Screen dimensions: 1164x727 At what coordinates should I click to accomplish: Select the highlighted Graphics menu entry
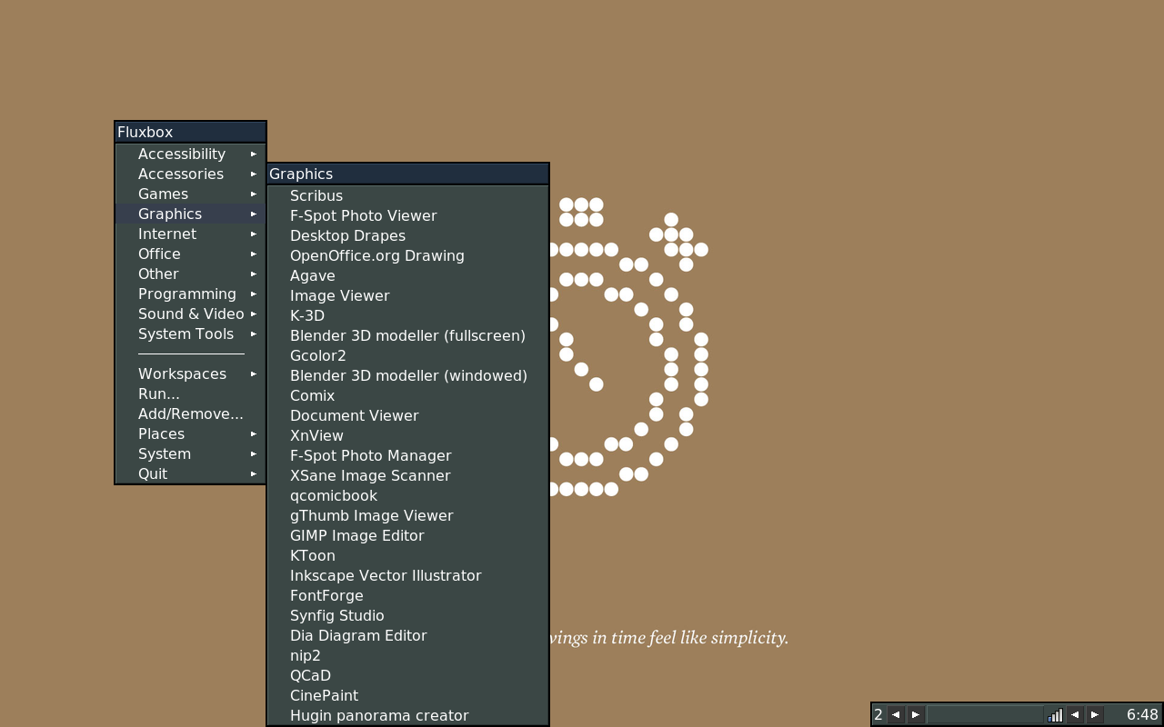[190, 214]
